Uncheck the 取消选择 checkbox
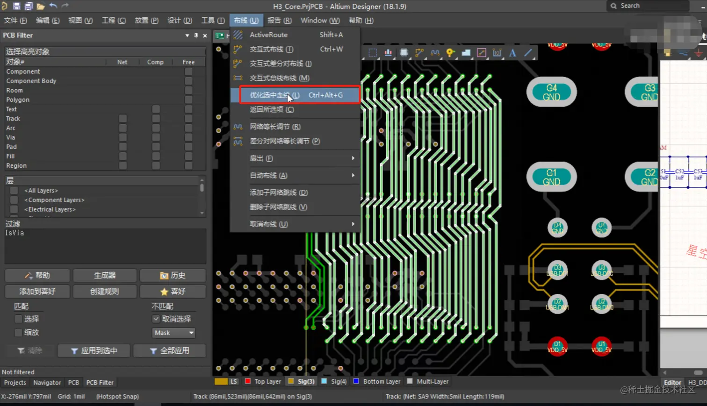The height and width of the screenshot is (406, 707). [x=156, y=319]
